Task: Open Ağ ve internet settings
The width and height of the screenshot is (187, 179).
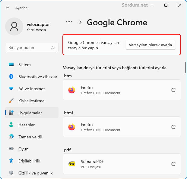Action: click(x=32, y=89)
